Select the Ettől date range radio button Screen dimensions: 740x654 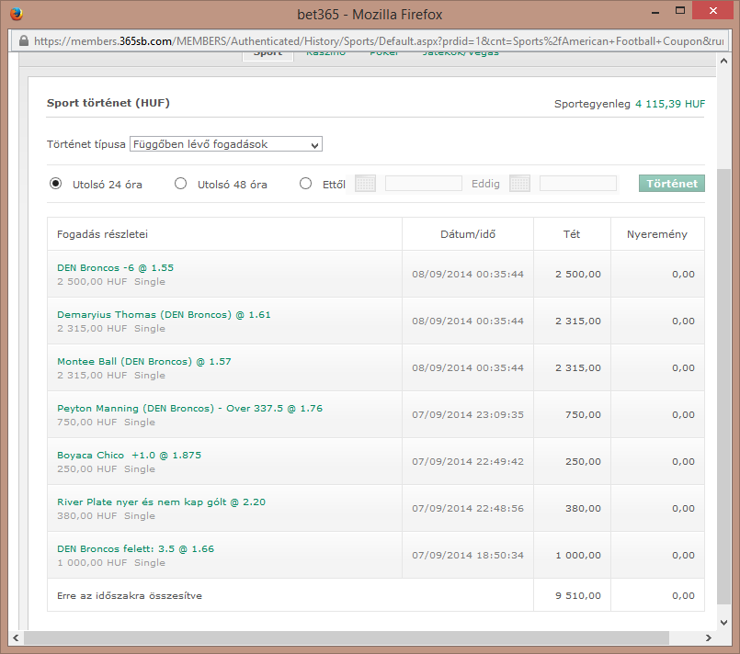305,183
